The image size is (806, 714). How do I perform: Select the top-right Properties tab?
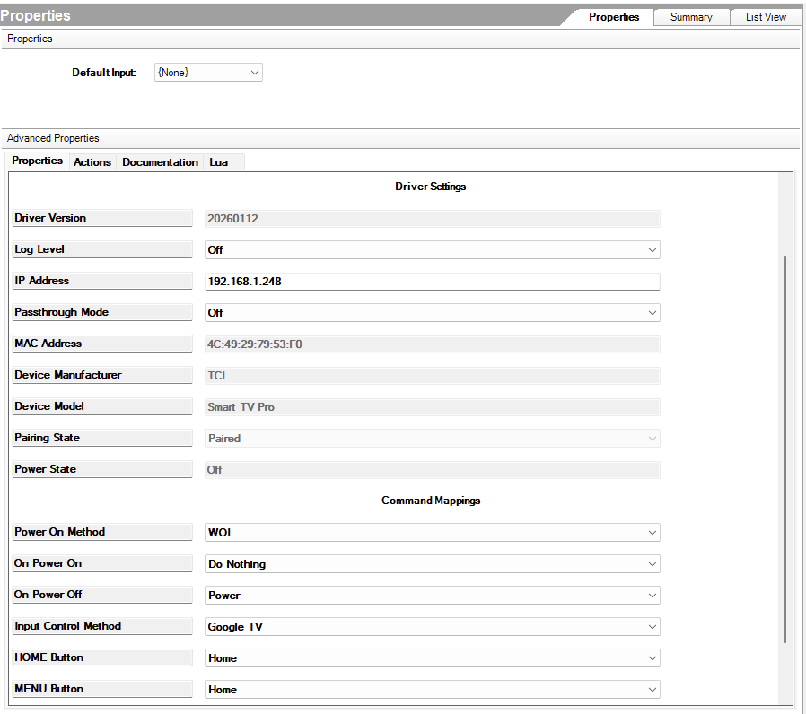point(613,17)
